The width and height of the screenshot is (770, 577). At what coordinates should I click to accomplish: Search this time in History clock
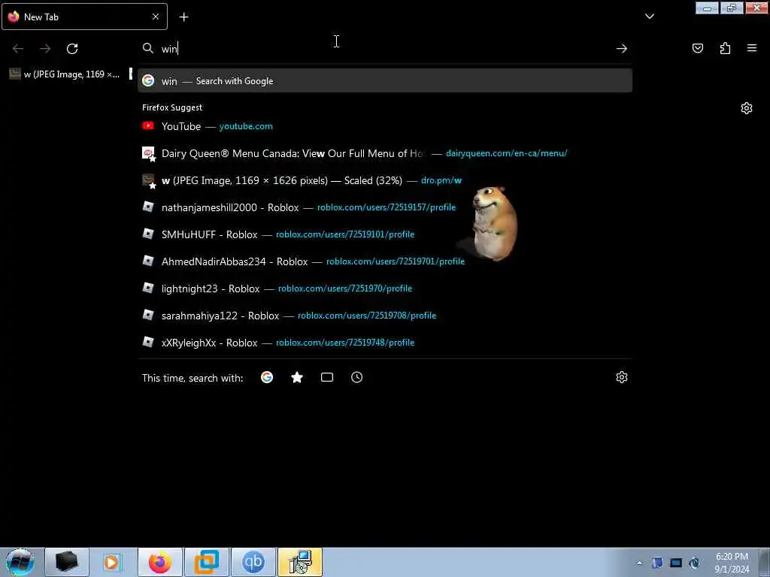(357, 377)
